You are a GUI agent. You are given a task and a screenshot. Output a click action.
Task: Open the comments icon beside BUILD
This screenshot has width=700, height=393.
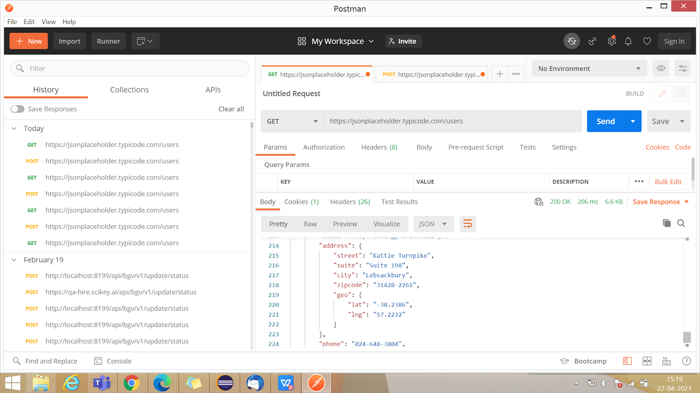(x=681, y=93)
